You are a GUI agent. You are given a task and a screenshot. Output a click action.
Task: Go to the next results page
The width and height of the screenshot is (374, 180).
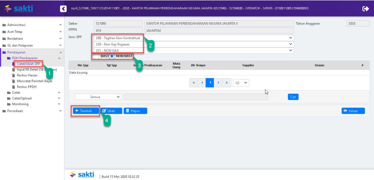219,83
